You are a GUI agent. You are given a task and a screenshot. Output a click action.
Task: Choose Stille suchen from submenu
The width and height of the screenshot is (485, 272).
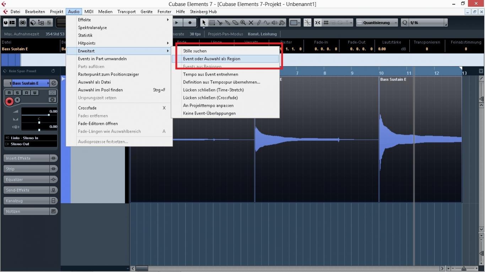225,51
